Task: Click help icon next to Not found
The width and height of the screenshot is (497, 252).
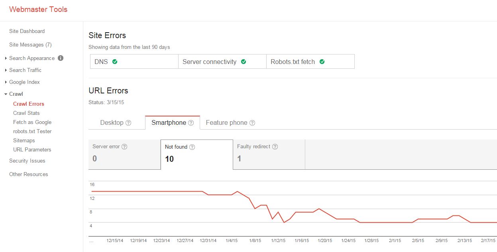Action: 192,147
